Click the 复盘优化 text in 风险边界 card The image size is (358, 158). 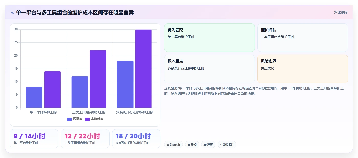tap(267, 68)
